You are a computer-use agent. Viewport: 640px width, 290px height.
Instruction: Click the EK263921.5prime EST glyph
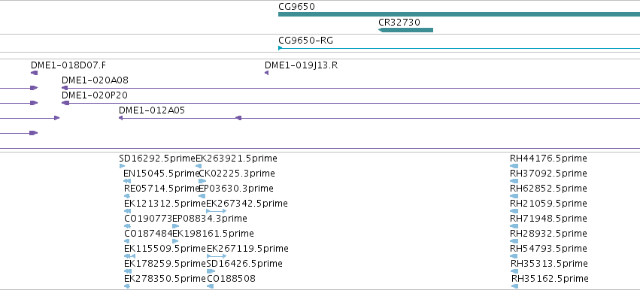pyautogui.click(x=199, y=166)
